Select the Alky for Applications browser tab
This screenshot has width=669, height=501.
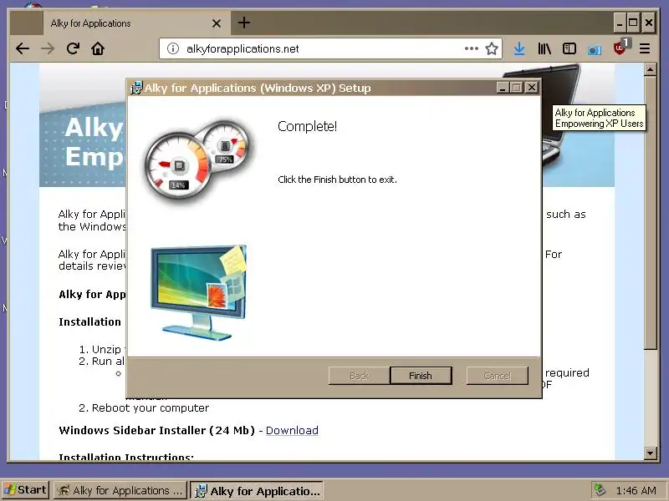[x=136, y=23]
